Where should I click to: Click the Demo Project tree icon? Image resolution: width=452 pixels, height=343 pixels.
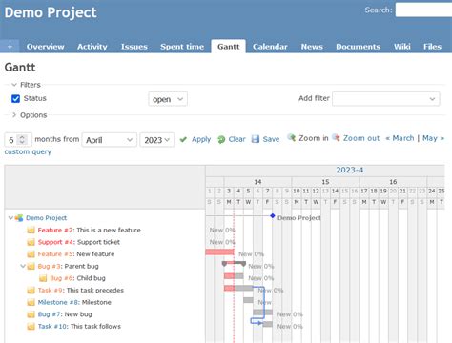(x=19, y=218)
